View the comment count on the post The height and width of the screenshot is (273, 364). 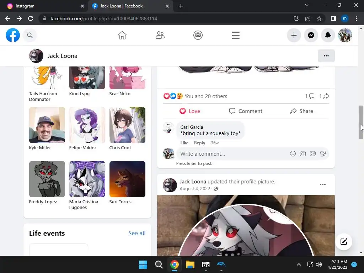310,96
